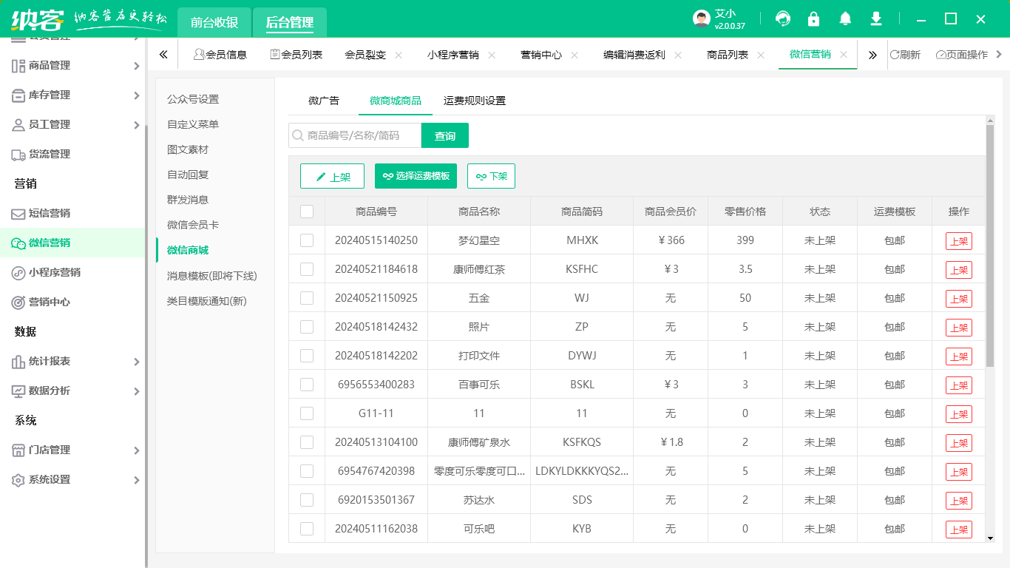Check the 康师傅红茶 row checkbox

click(307, 269)
